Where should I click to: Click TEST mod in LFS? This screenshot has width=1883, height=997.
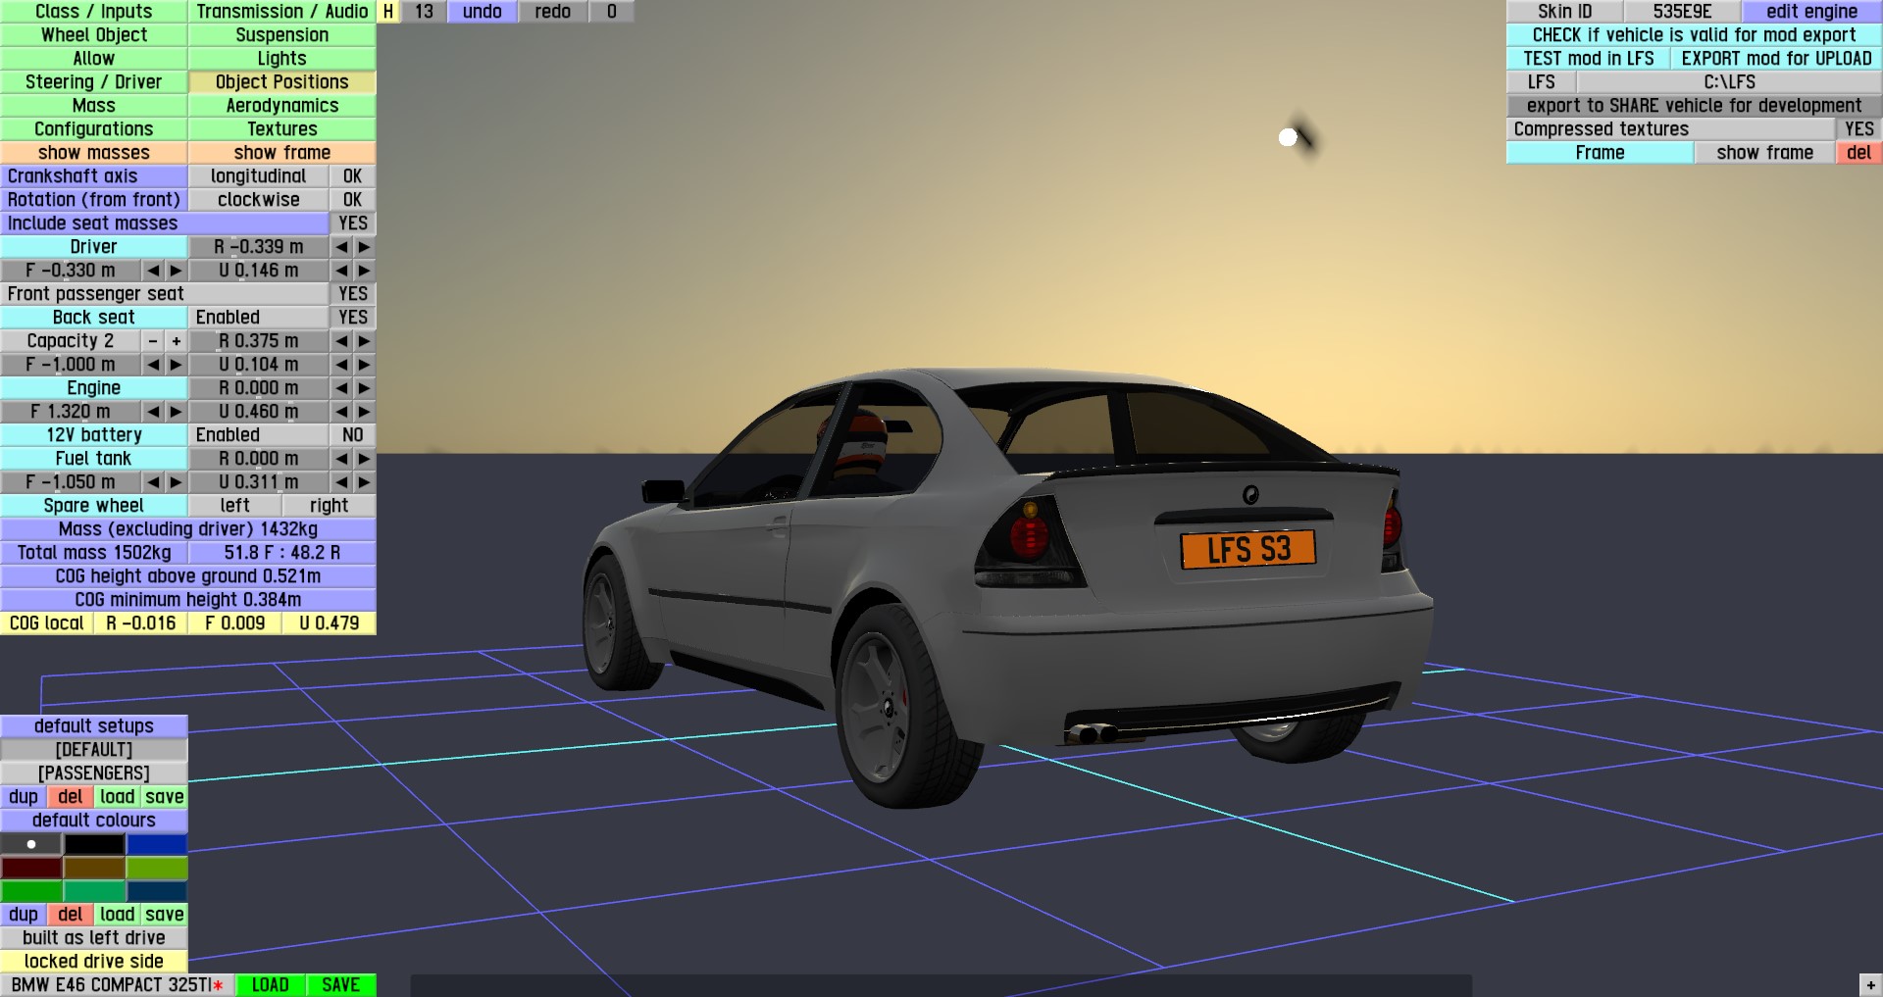point(1589,59)
